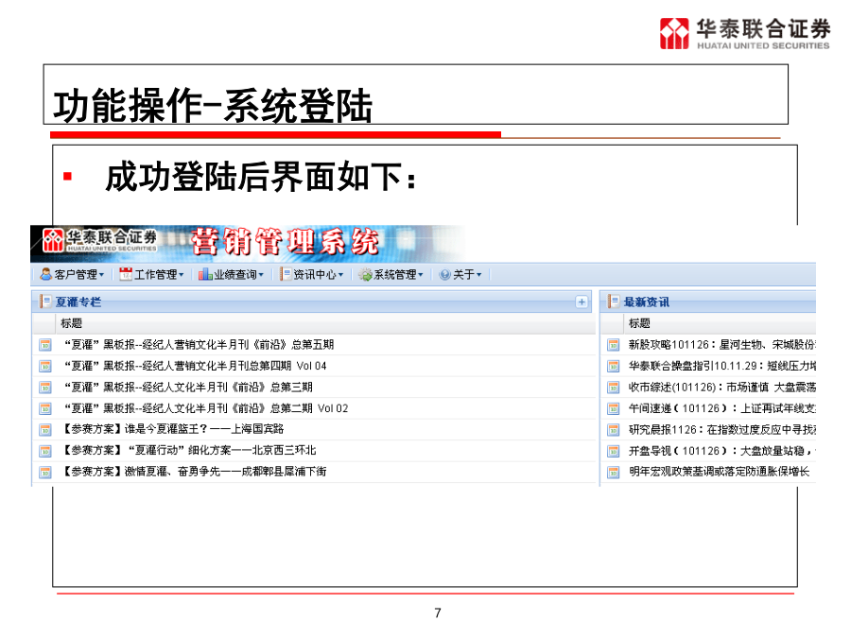Click the document icon for 明年宏观政策基调 row
Viewport: 851px width, 638px height.
click(614, 472)
